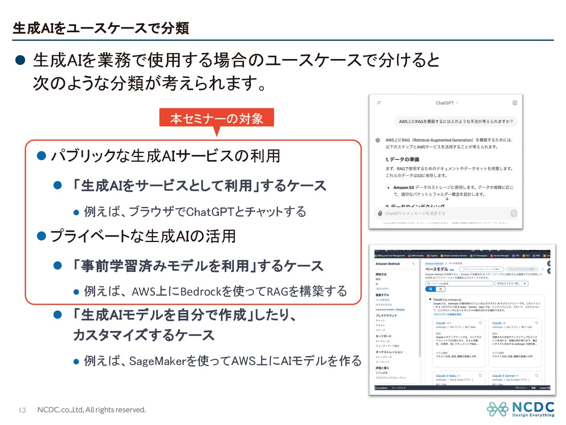The height and width of the screenshot is (425, 566).
Task: Click the NCDC logo on the slide
Action: tap(521, 409)
